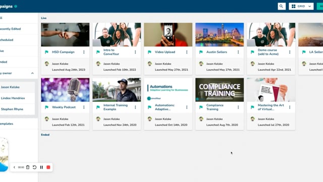Click the flag icon on Austin Sellers

click(201, 52)
